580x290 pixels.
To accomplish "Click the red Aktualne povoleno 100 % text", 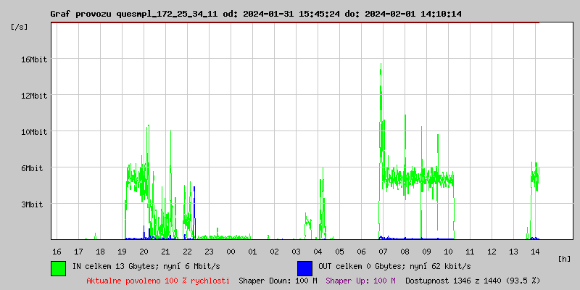I will tap(158, 280).
